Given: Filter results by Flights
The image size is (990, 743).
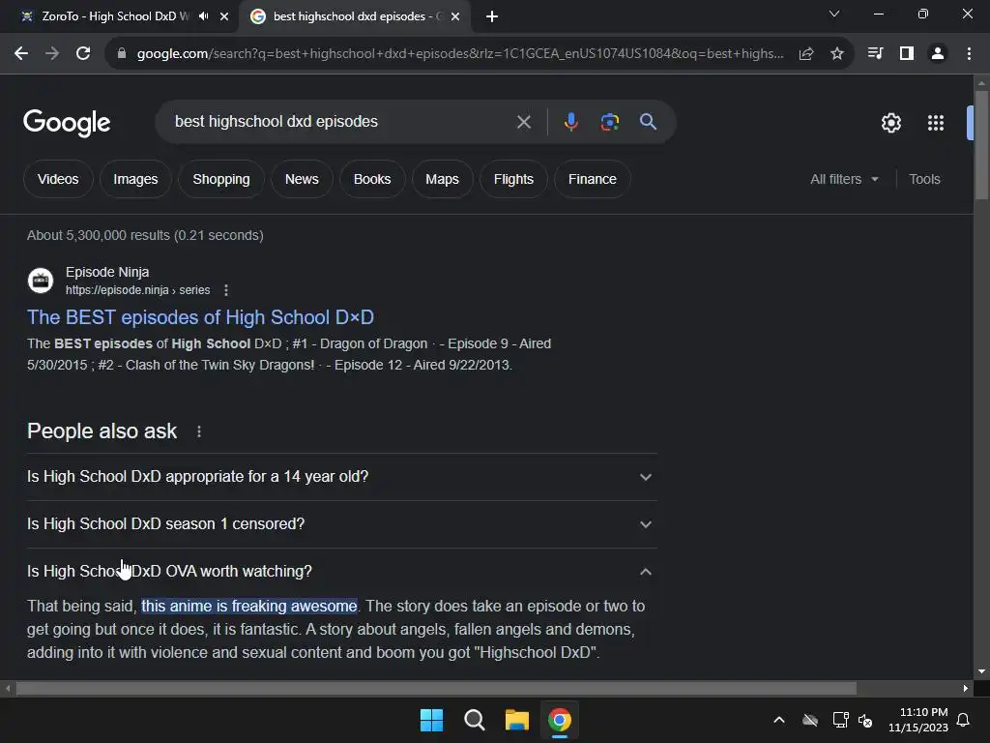Looking at the screenshot, I should [513, 179].
